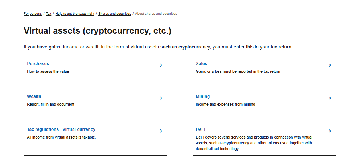Open the Sales link
This screenshot has width=353, height=166.
pyautogui.click(x=201, y=64)
